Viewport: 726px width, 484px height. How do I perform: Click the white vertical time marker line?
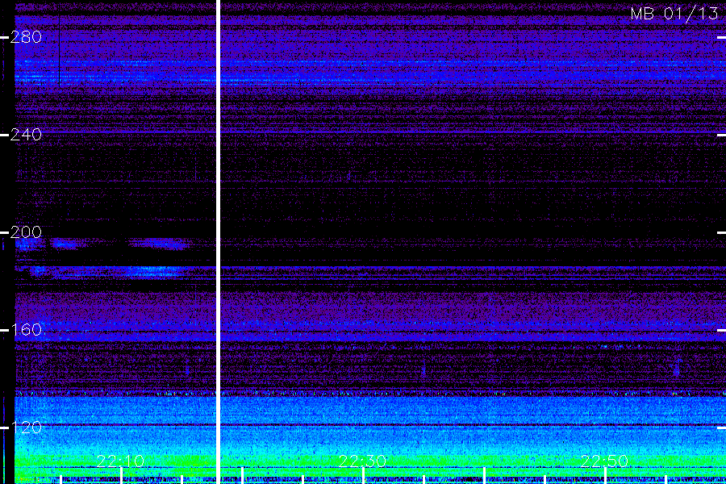click(218, 242)
